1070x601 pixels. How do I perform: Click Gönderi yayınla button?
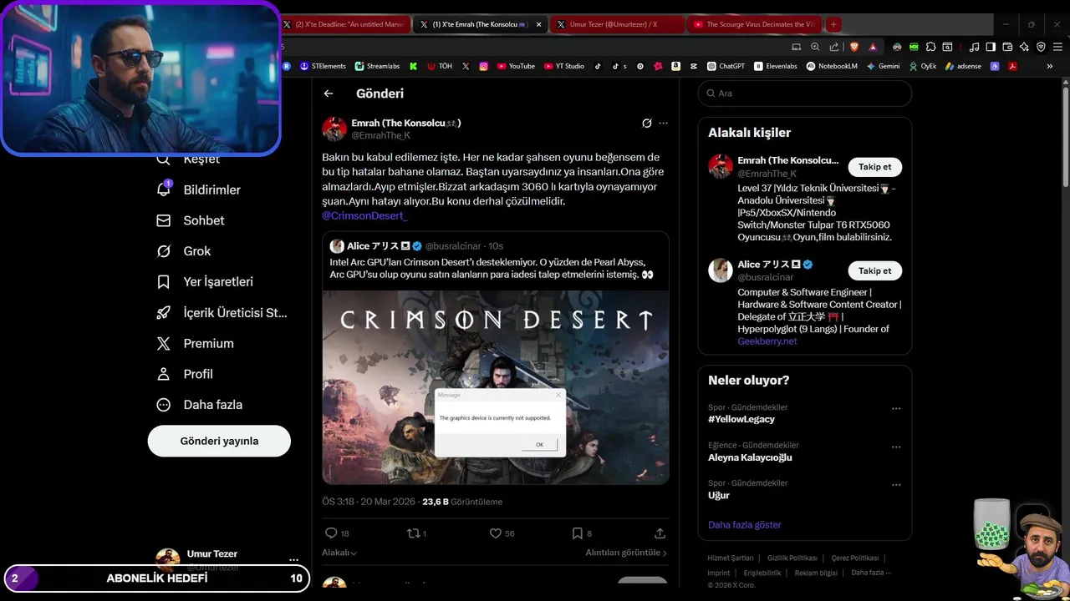(x=219, y=441)
